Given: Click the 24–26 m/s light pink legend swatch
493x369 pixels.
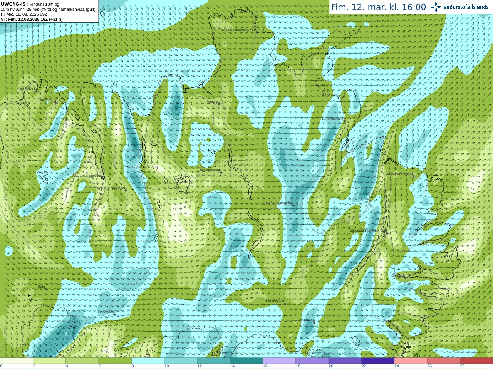Looking at the screenshot, I should [411, 361].
